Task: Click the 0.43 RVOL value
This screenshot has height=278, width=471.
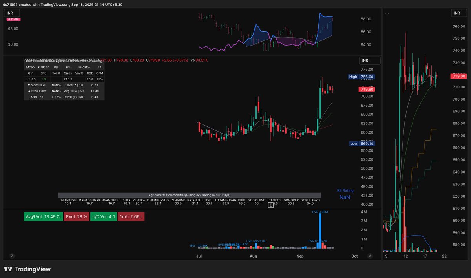Action: [x=95, y=97]
